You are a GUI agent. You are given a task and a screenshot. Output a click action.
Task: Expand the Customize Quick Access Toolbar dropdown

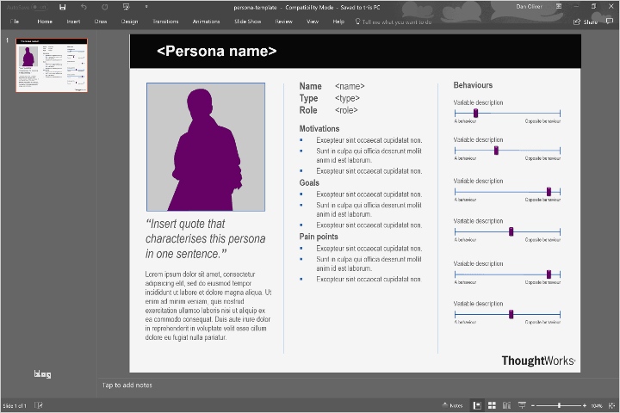pyautogui.click(x=146, y=7)
